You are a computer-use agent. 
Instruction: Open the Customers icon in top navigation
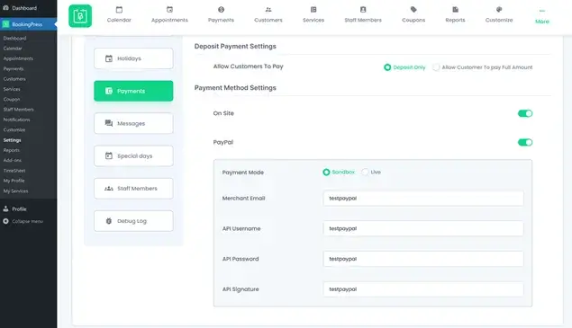pyautogui.click(x=268, y=10)
